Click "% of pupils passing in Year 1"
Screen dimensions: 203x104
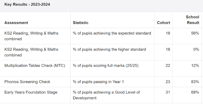(98, 82)
